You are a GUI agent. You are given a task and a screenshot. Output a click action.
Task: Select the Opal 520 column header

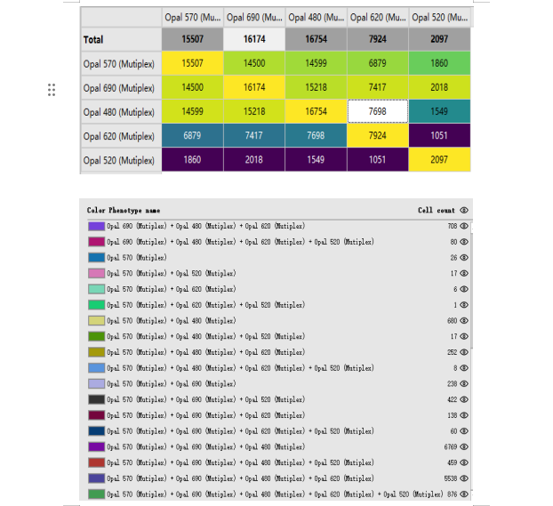[439, 17]
